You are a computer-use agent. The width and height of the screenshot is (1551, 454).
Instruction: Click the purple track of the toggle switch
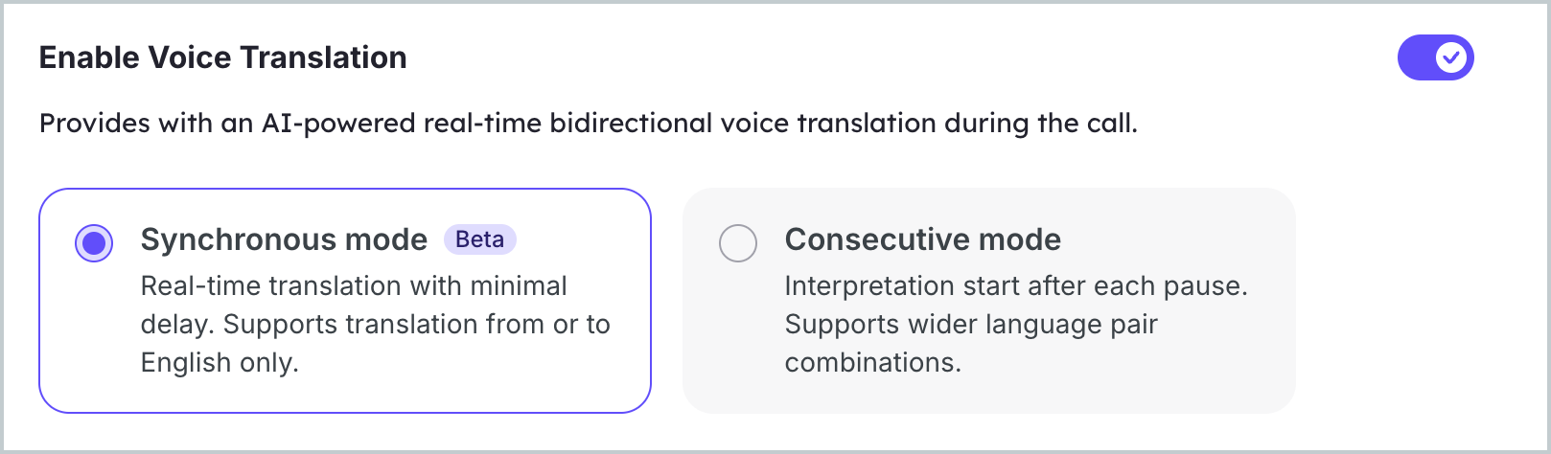[1415, 58]
